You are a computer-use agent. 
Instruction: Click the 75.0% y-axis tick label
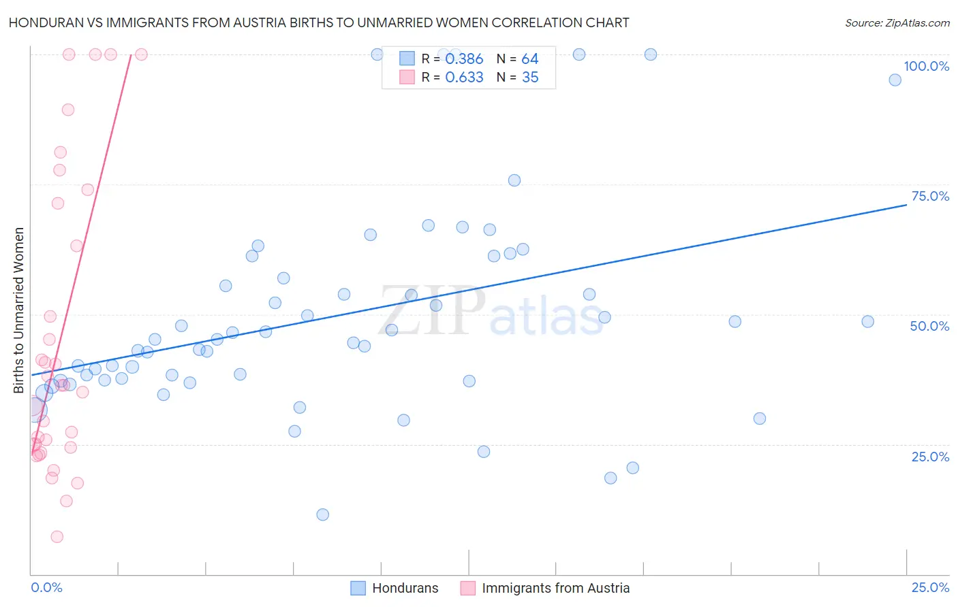tap(929, 197)
